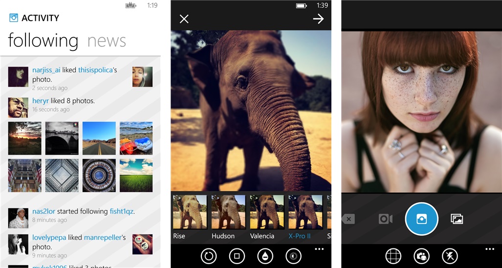Screen dimensions: 502x268
Task: Click the Valencia filter label
Action: pos(262,236)
